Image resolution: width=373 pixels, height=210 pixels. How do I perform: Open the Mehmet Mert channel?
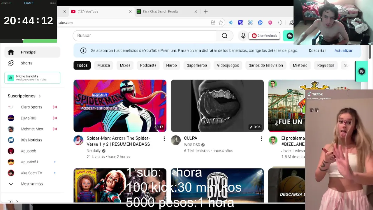point(32,129)
